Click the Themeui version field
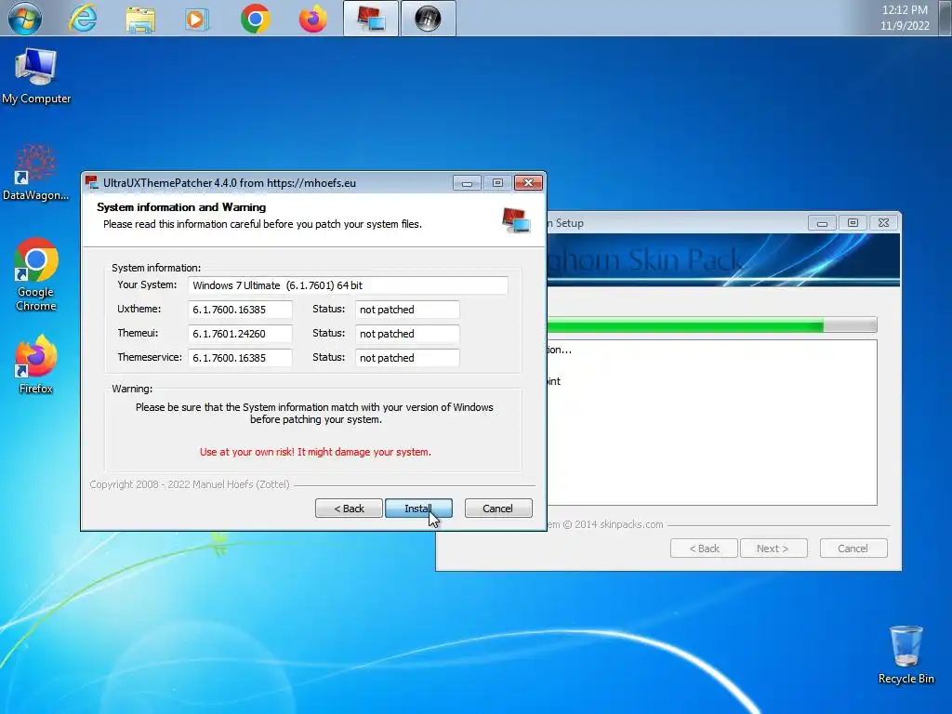Viewport: 952px width, 714px height. click(240, 334)
